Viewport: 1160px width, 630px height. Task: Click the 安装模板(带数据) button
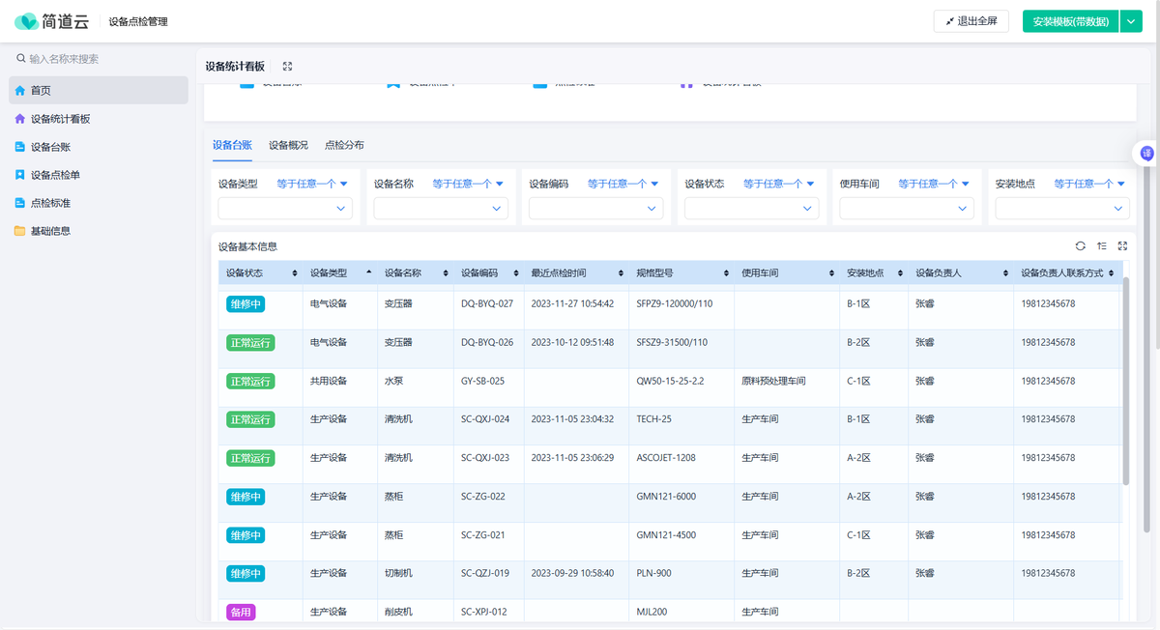1070,21
